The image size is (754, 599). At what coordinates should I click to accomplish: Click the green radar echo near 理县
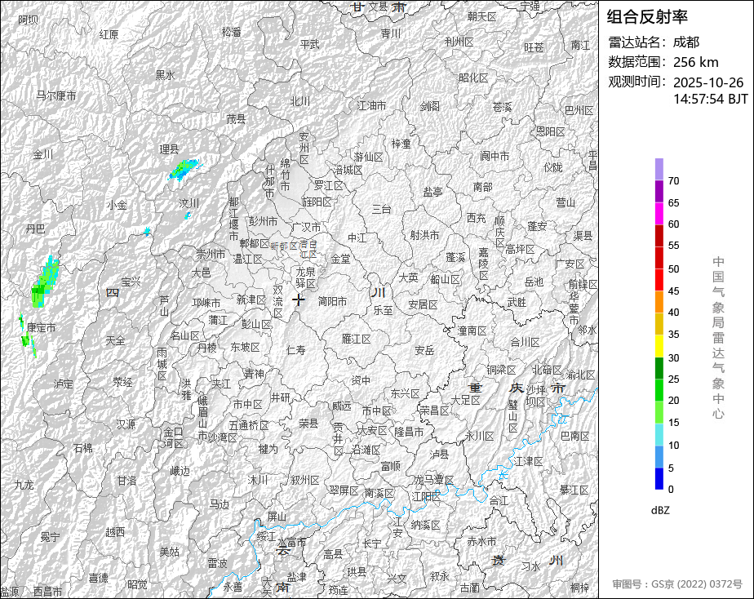(x=184, y=170)
